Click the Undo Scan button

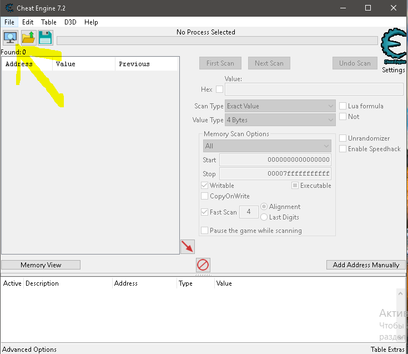355,63
